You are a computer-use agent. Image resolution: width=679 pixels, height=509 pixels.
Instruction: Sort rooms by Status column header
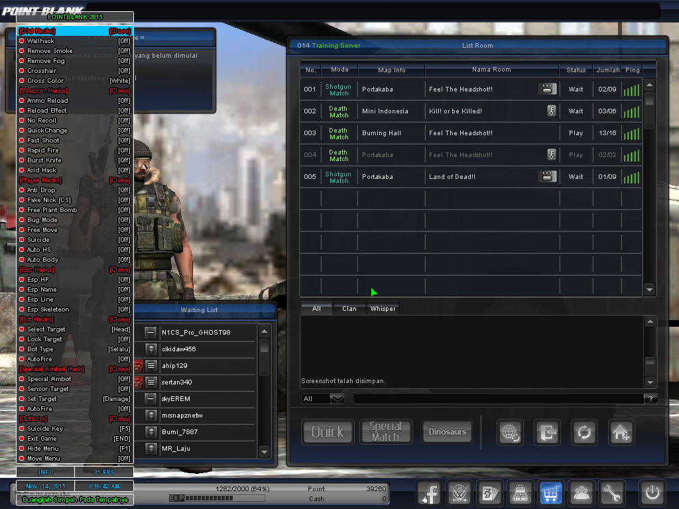[x=576, y=70]
